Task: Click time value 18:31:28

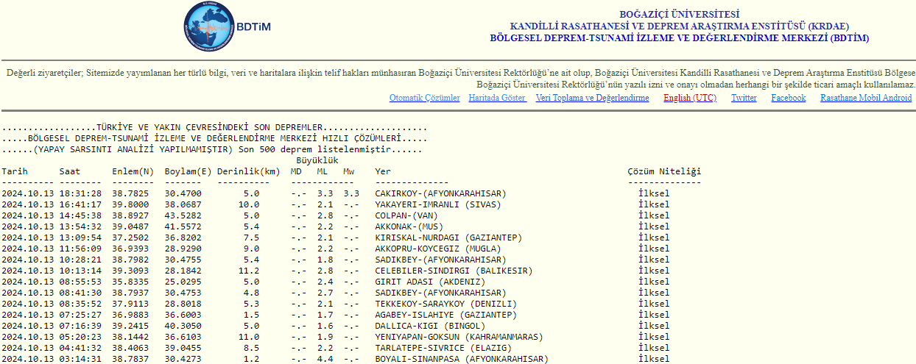Action: click(x=80, y=193)
